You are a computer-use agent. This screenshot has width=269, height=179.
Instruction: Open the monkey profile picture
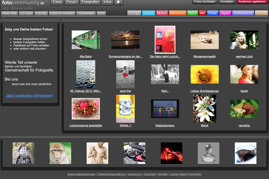(60, 153)
